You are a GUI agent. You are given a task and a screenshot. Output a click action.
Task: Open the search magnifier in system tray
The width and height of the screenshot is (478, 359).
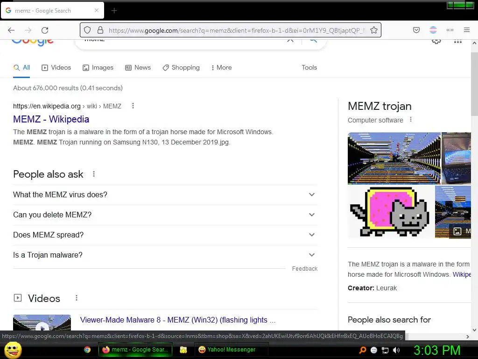pyautogui.click(x=362, y=350)
